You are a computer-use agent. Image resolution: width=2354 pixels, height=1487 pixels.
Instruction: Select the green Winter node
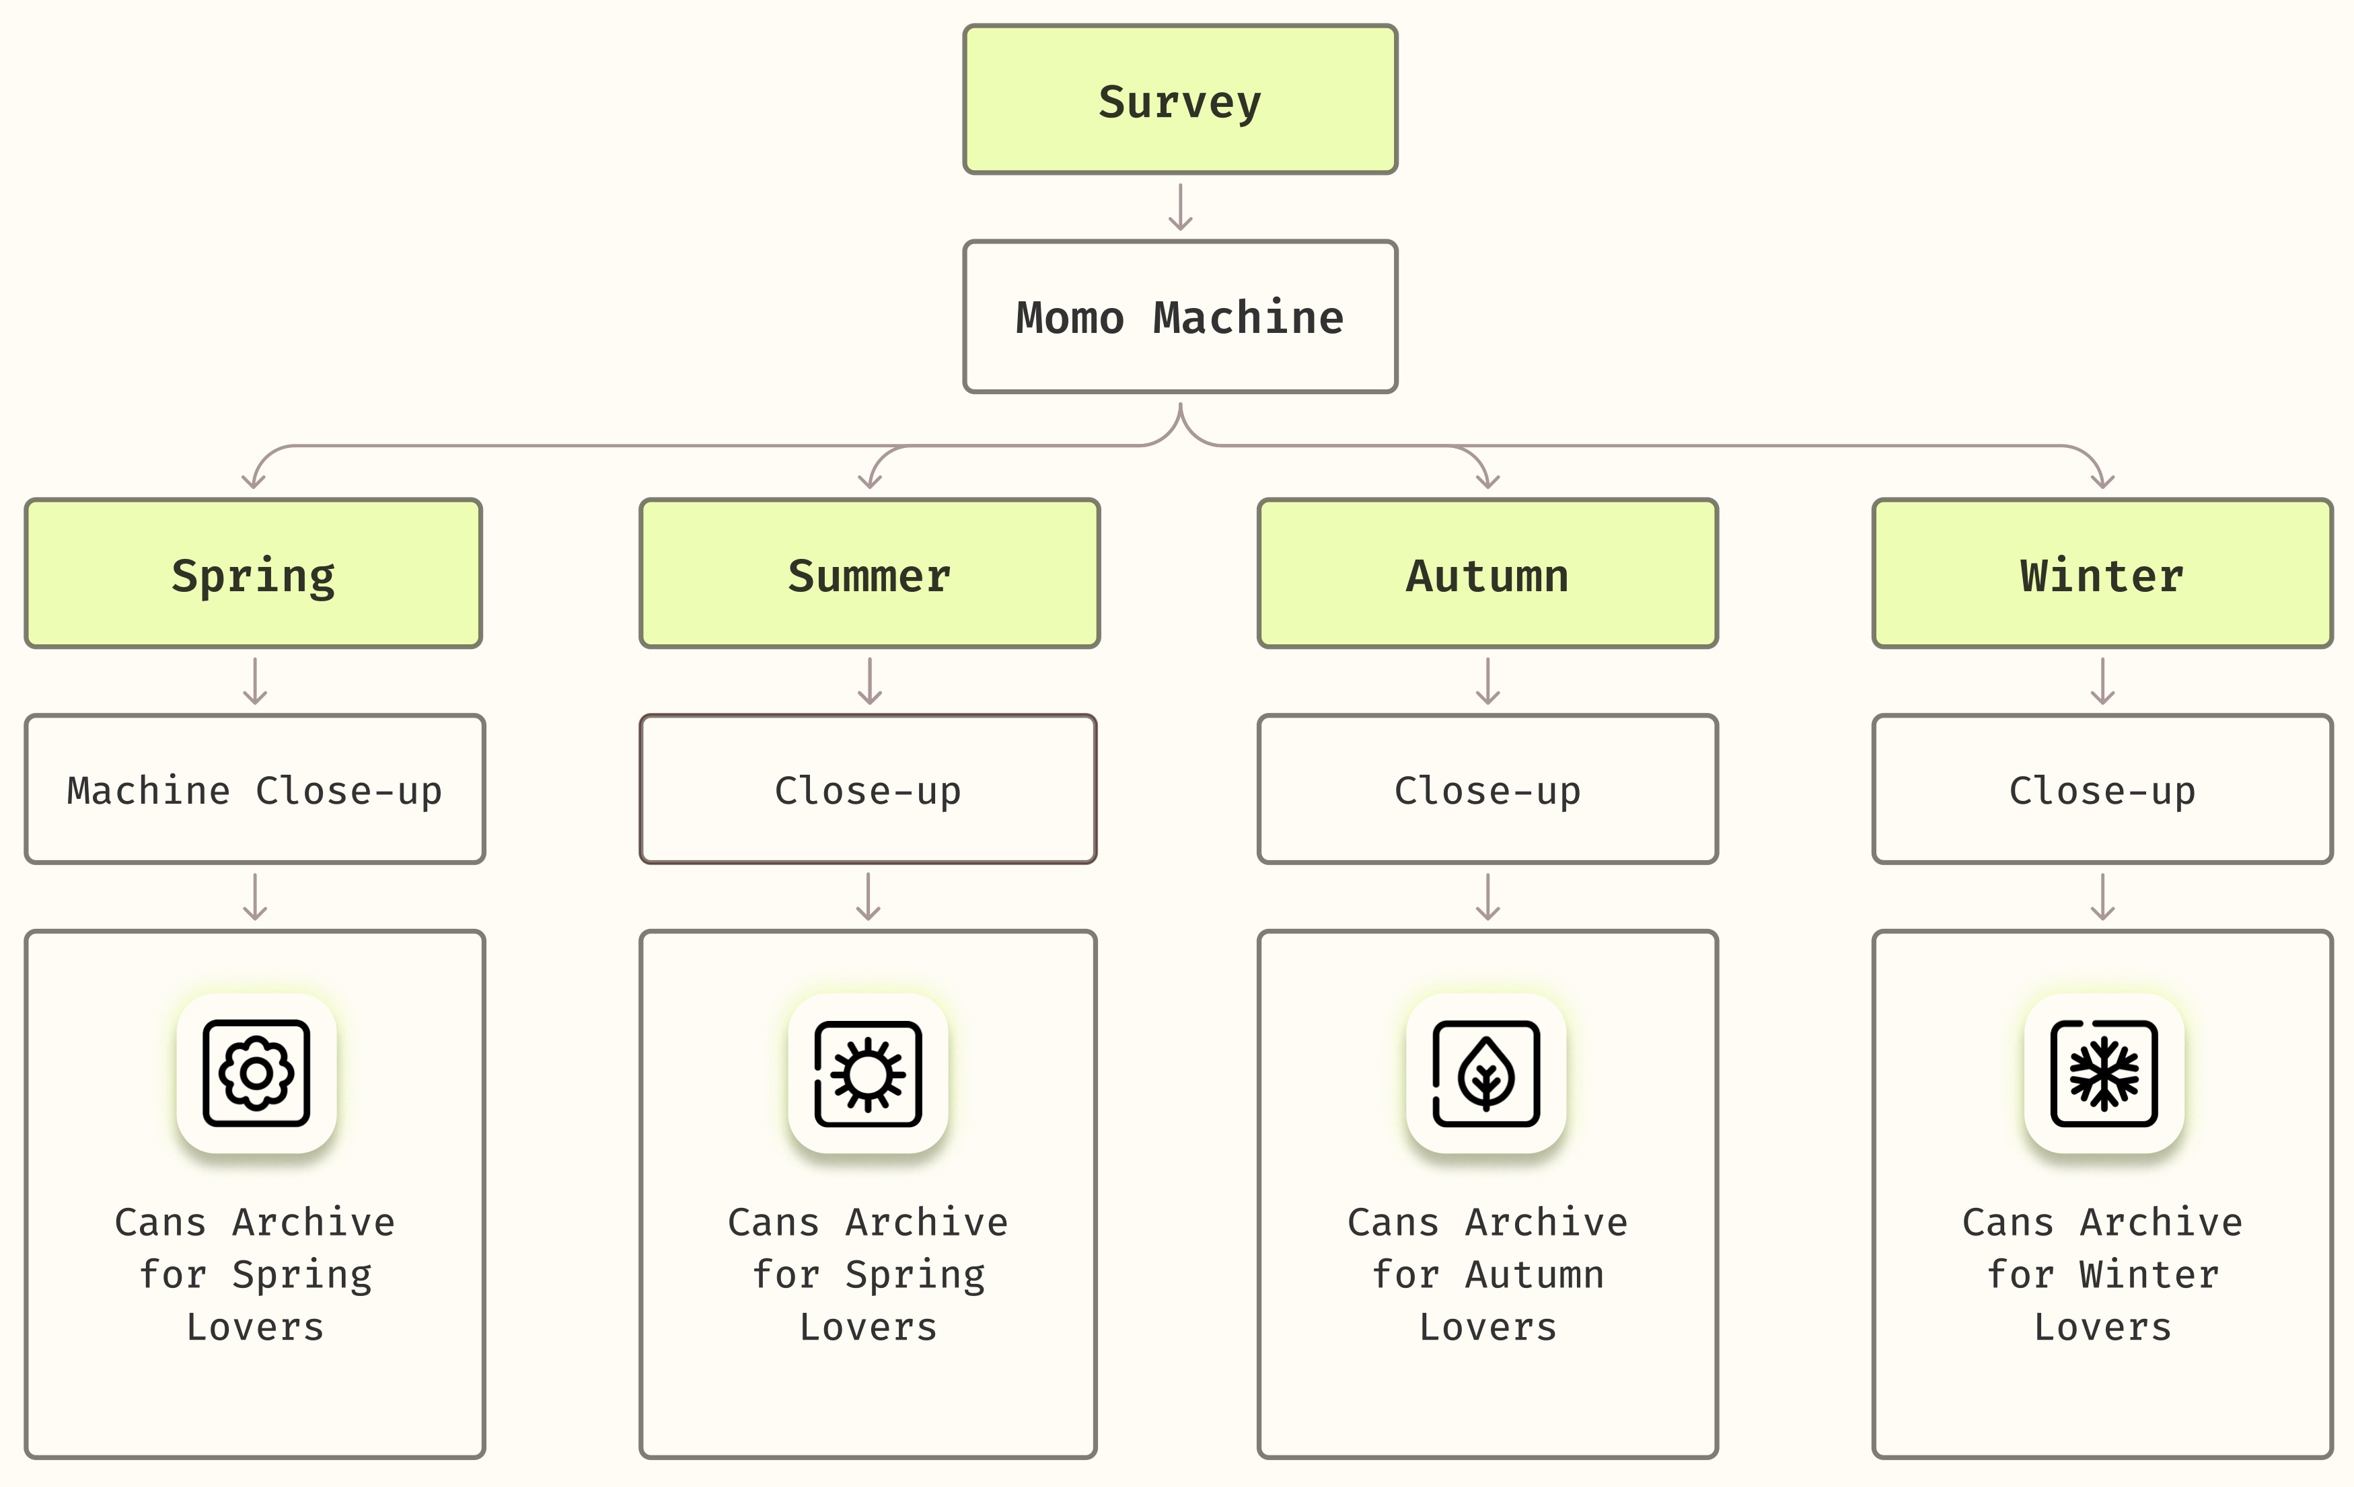pos(2102,574)
